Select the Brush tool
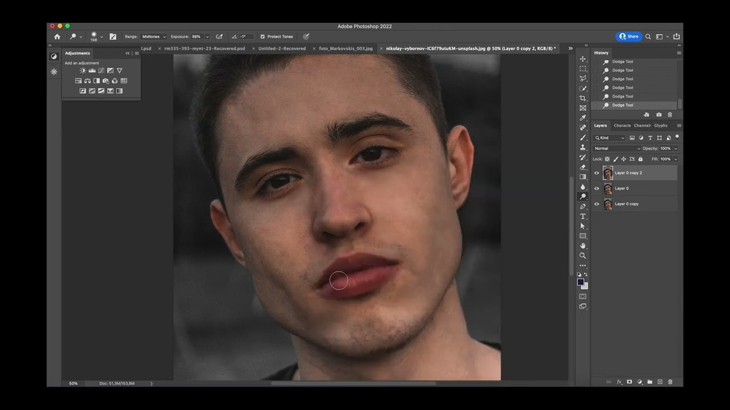The height and width of the screenshot is (410, 730). tap(582, 138)
